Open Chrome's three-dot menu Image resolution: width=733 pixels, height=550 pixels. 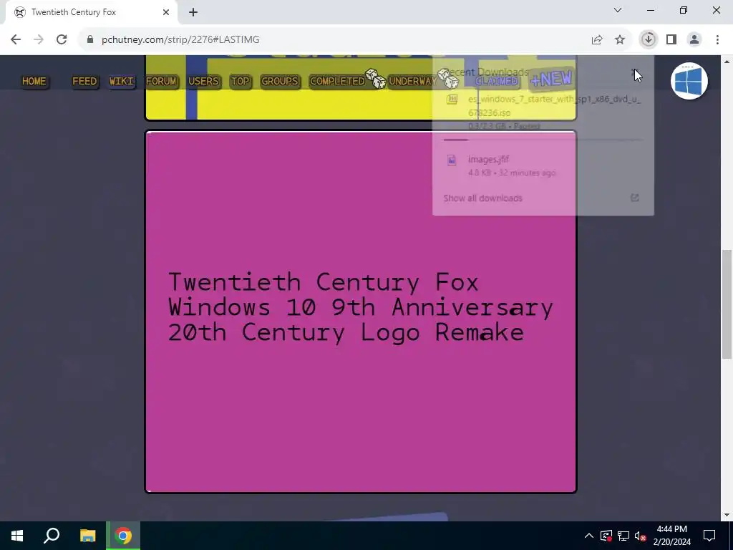tap(717, 40)
